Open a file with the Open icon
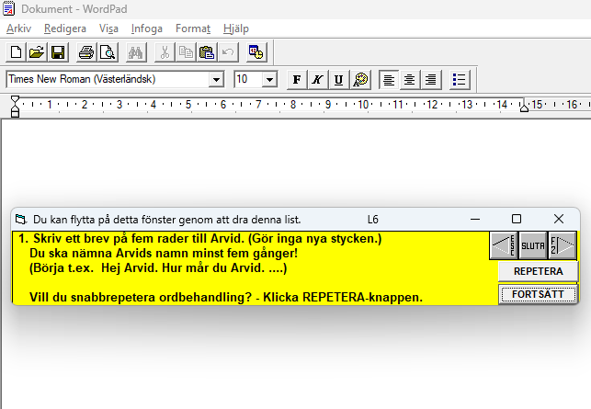591x409 pixels. 36,52
